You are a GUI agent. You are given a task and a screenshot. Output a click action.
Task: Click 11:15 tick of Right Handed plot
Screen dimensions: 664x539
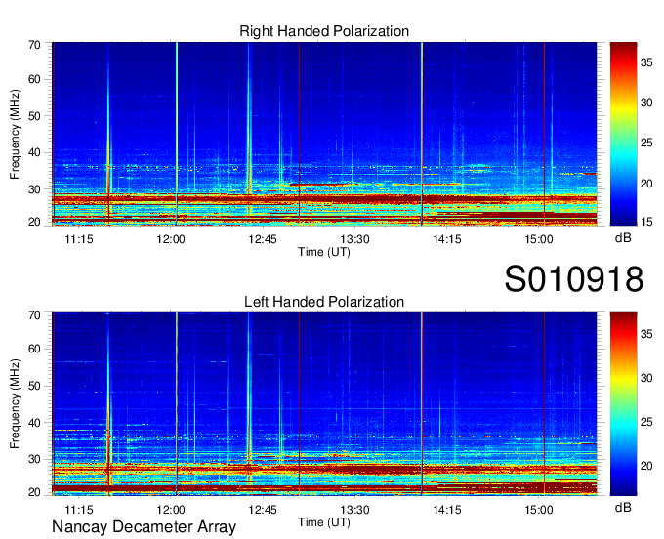[79, 239]
